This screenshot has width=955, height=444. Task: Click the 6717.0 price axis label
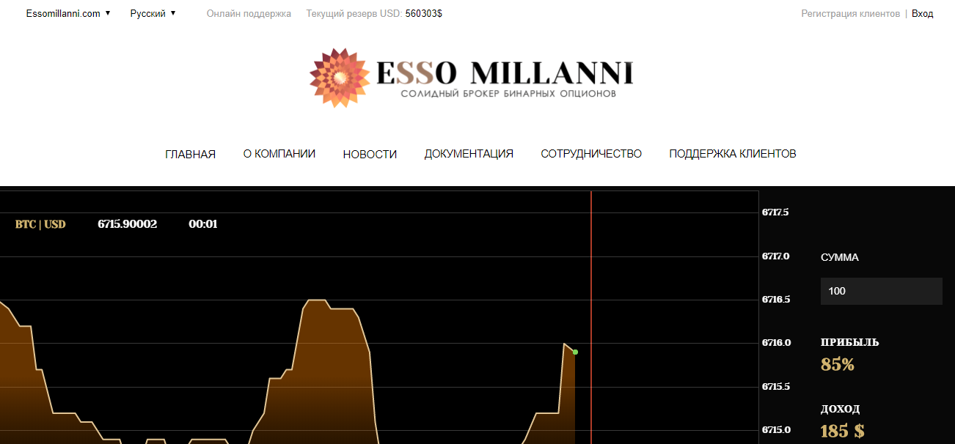tap(776, 256)
